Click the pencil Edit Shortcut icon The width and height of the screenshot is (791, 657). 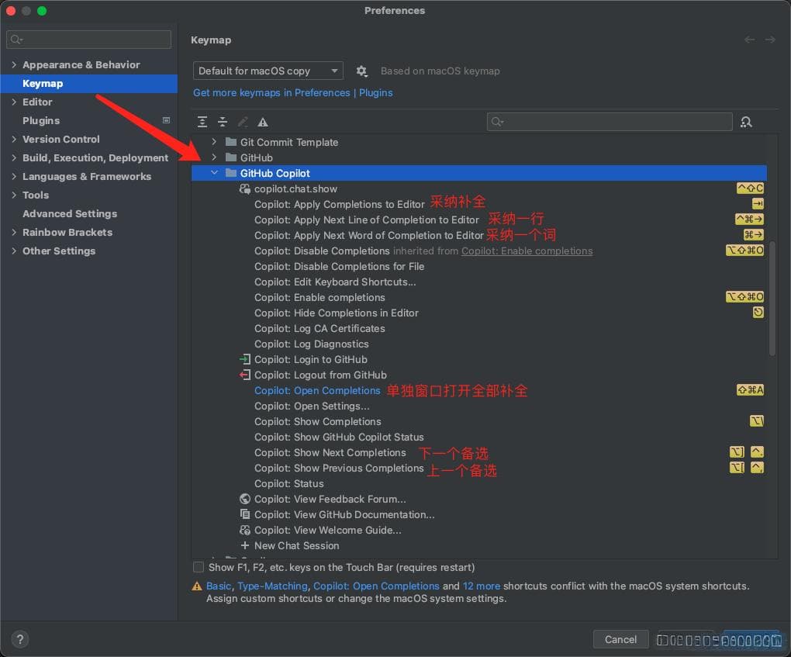pos(243,122)
